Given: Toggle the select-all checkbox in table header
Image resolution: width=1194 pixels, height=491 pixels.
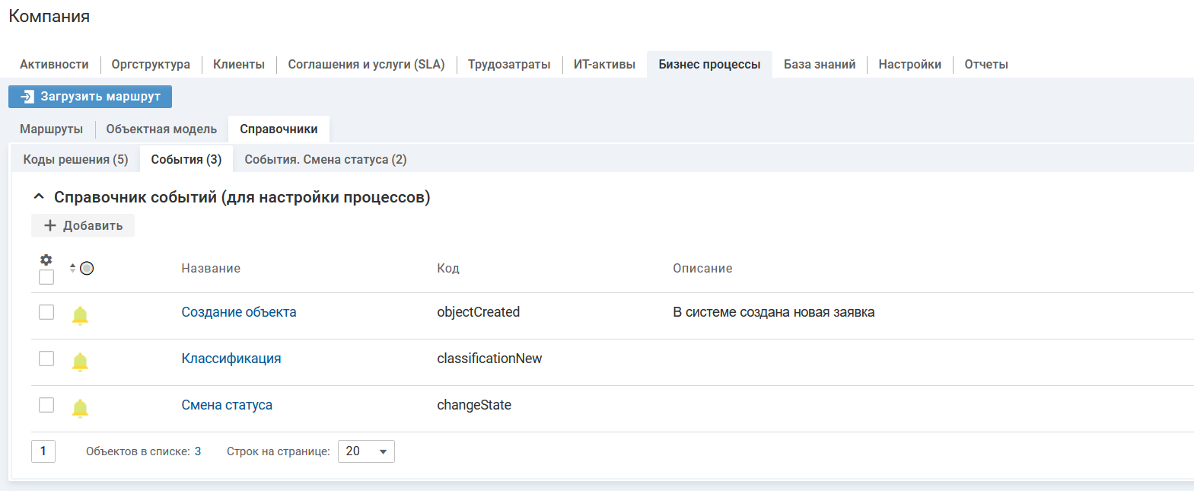Looking at the screenshot, I should (46, 277).
